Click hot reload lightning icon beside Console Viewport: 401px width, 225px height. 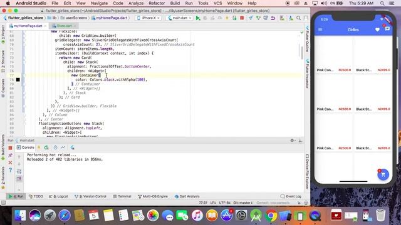click(x=39, y=147)
